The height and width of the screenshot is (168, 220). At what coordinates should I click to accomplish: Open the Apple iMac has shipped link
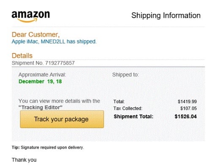click(x=54, y=42)
